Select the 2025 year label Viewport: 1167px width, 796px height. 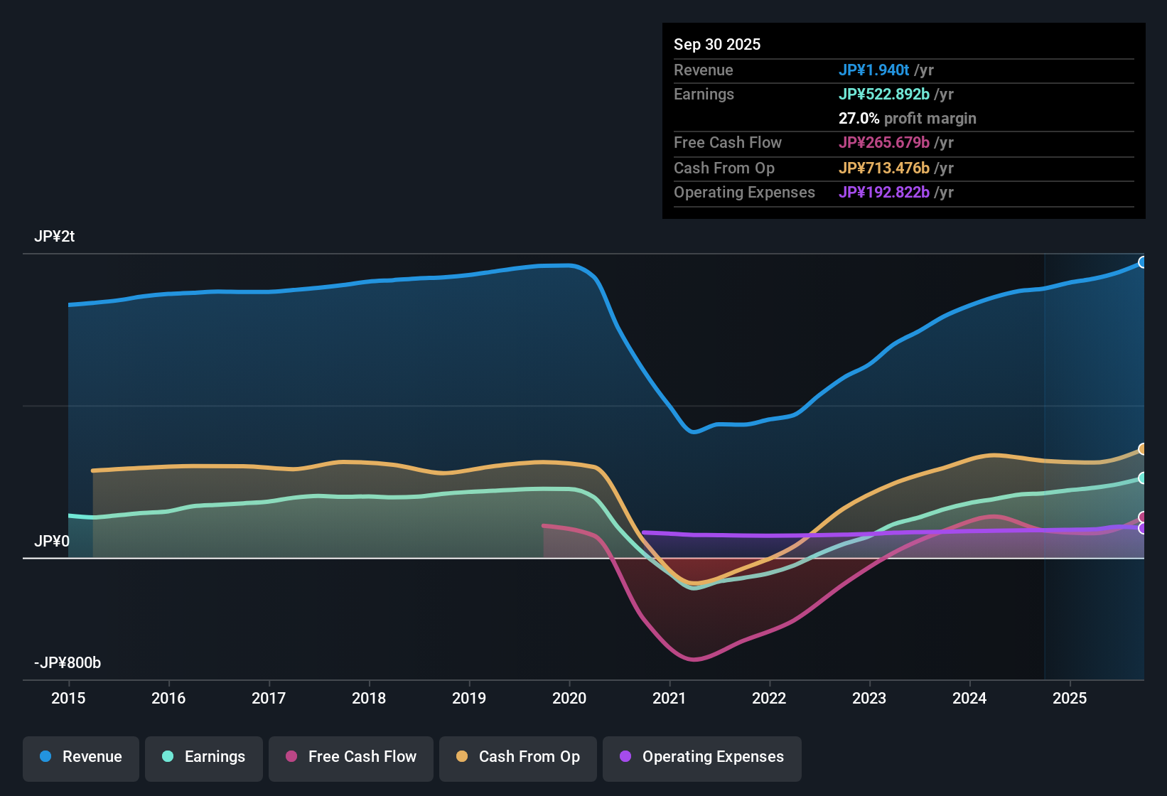1070,699
